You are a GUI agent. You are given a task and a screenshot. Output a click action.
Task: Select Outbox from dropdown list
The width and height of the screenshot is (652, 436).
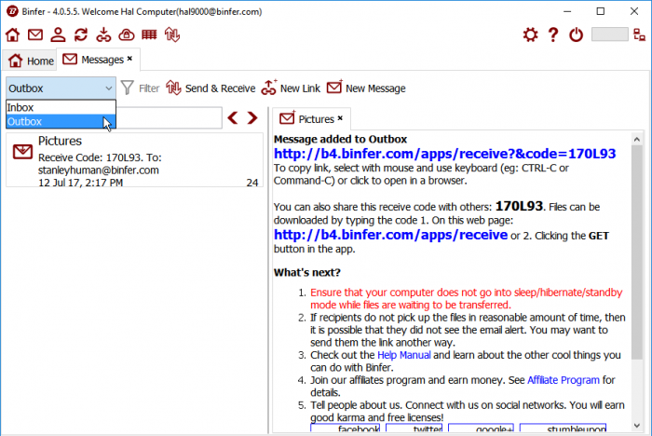61,121
